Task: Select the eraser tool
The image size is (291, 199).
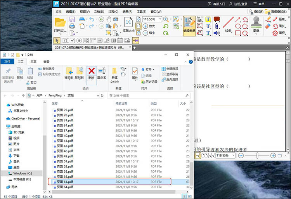Action: 268,26
